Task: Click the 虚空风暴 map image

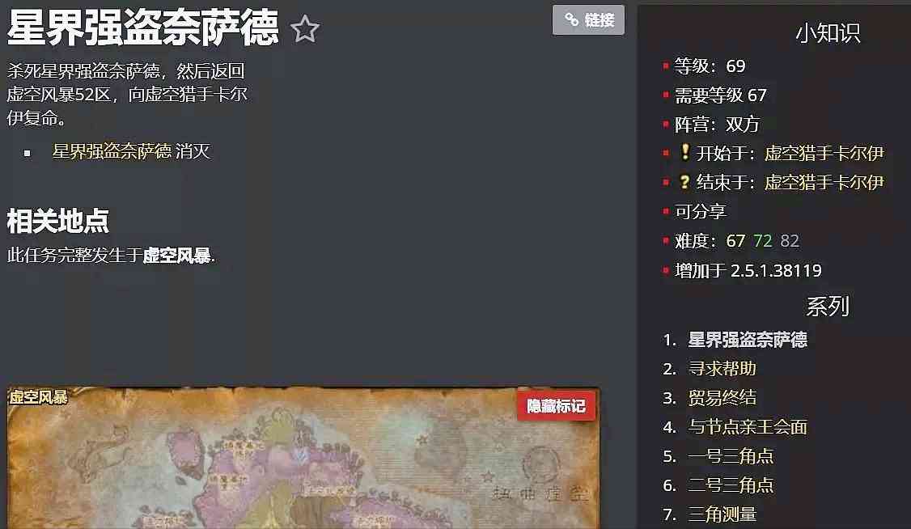Action: point(303,458)
